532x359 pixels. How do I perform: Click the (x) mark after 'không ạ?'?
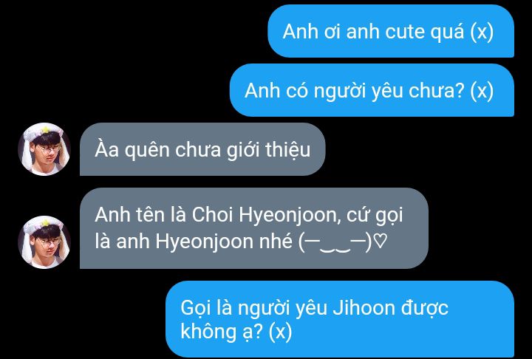click(x=280, y=332)
